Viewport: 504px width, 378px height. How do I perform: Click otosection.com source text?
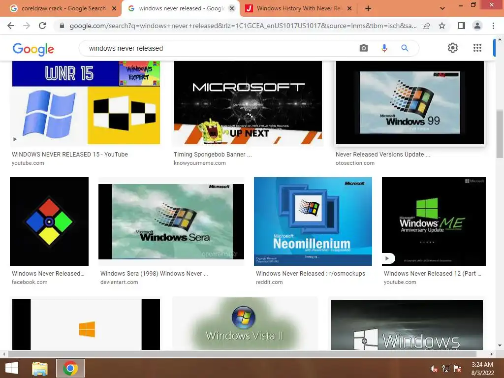[355, 163]
